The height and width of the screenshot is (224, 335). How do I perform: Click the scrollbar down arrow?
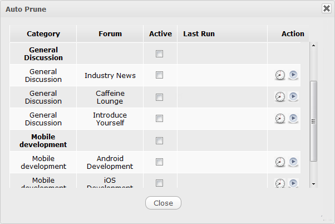[x=313, y=183]
